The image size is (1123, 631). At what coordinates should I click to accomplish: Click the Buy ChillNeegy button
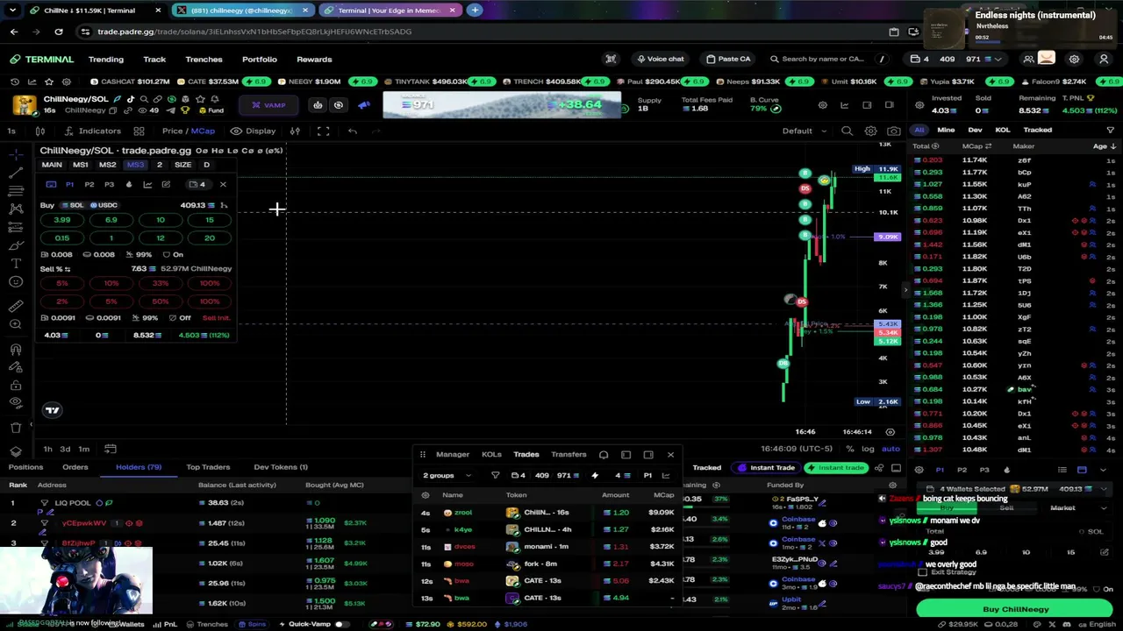1015,609
